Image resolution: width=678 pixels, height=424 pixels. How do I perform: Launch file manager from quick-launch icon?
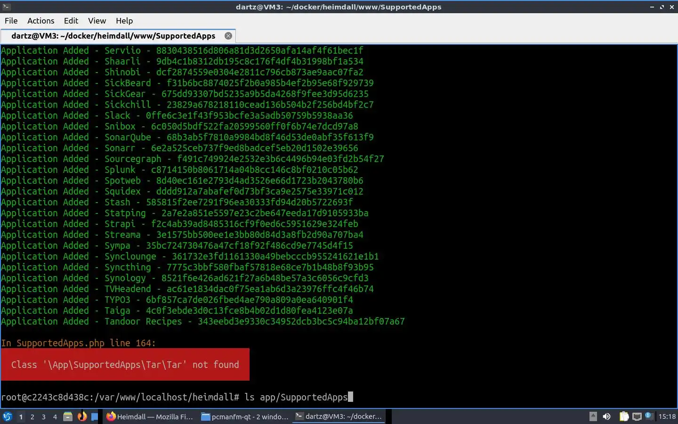(x=68, y=416)
